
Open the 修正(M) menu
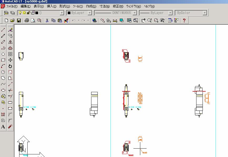[x=118, y=6]
